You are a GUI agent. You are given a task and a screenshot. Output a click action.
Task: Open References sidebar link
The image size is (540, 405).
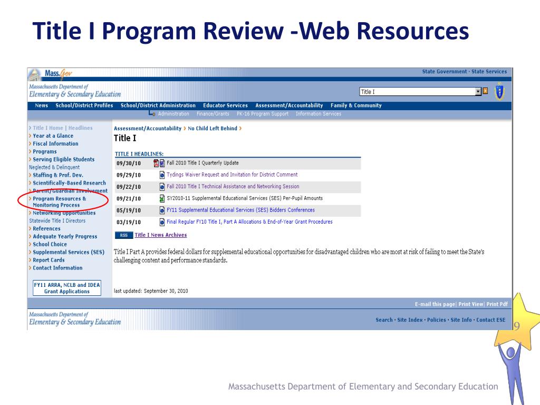click(x=46, y=229)
